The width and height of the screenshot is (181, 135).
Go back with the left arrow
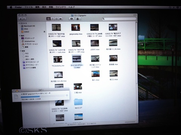click(x=20, y=19)
